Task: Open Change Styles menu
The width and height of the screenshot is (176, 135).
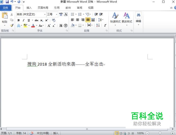Action: click(127, 19)
